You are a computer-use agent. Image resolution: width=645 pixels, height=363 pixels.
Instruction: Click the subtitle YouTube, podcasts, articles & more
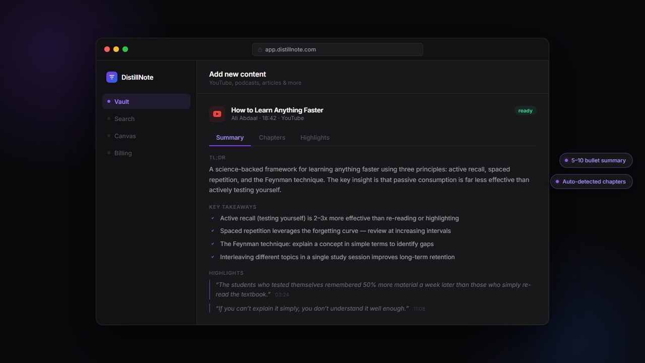255,83
